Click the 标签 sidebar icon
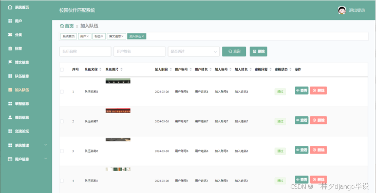The height and width of the screenshot is (193, 376). (10, 49)
